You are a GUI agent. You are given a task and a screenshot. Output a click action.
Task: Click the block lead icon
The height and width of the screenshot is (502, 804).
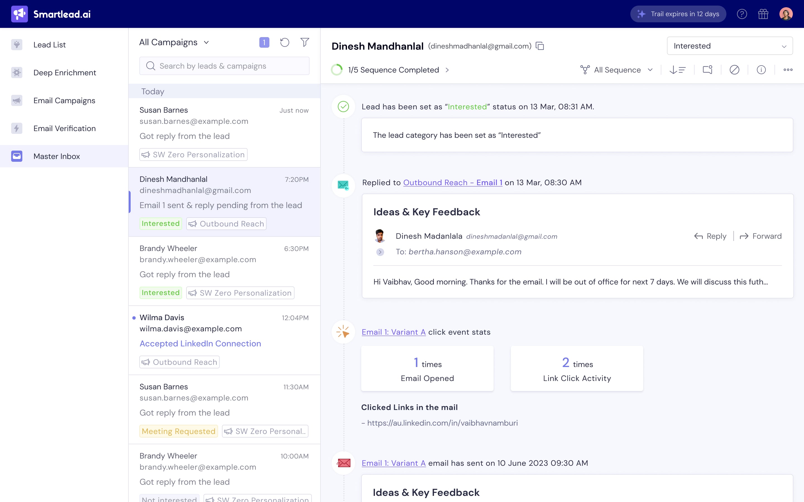point(734,70)
